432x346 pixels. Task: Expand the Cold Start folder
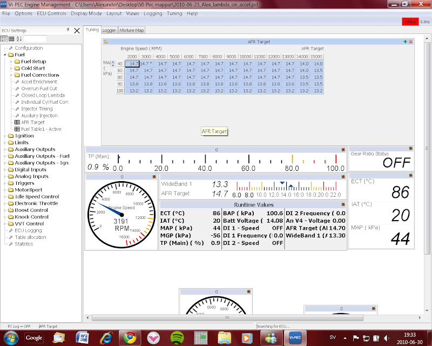(x=11, y=68)
